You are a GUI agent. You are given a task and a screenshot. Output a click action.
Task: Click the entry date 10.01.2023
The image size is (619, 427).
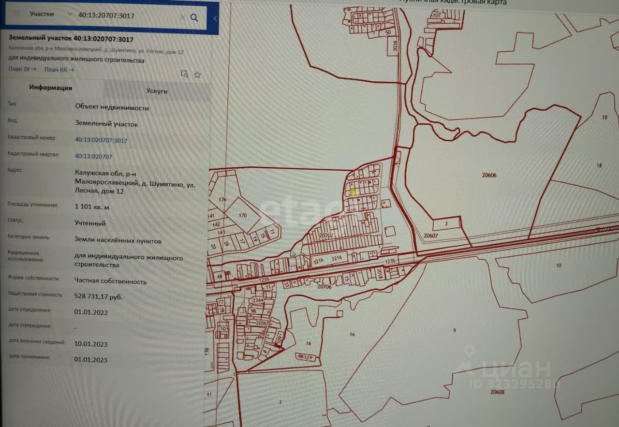click(91, 344)
